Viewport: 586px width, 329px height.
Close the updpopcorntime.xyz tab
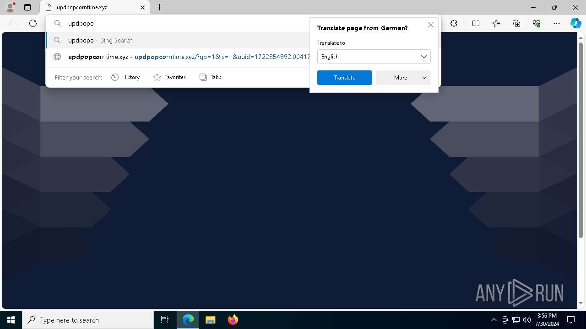(142, 7)
